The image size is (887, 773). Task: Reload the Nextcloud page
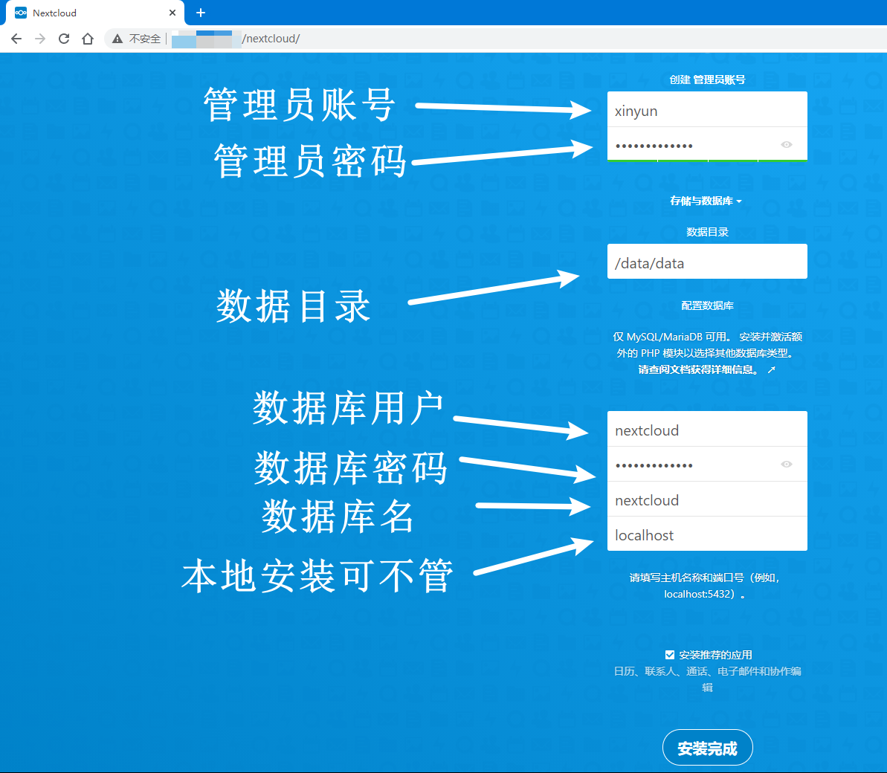click(x=64, y=39)
